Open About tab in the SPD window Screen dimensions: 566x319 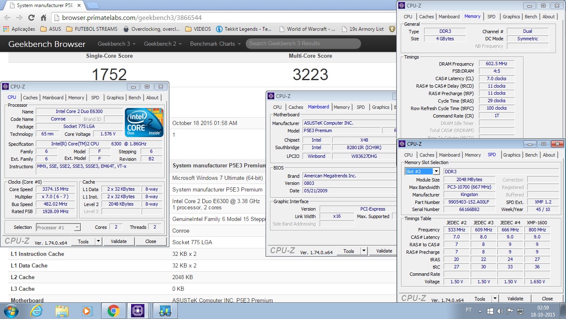(549, 155)
